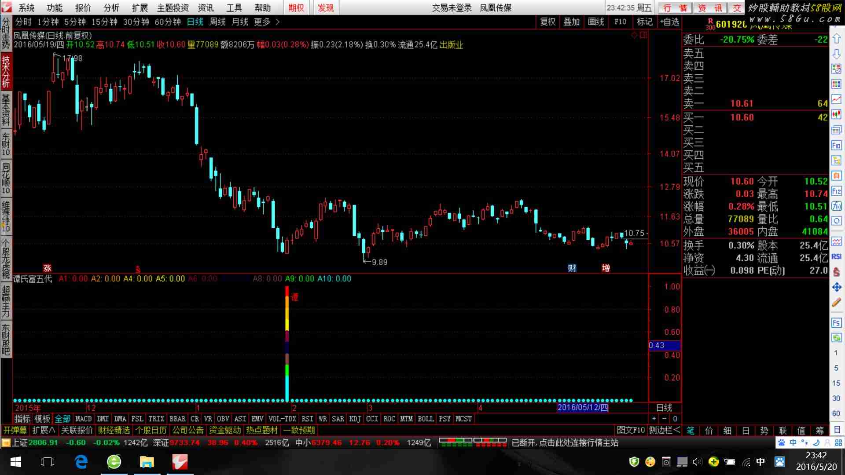The height and width of the screenshot is (475, 845).
Task: Open the 指标 indicator selector
Action: [x=22, y=419]
